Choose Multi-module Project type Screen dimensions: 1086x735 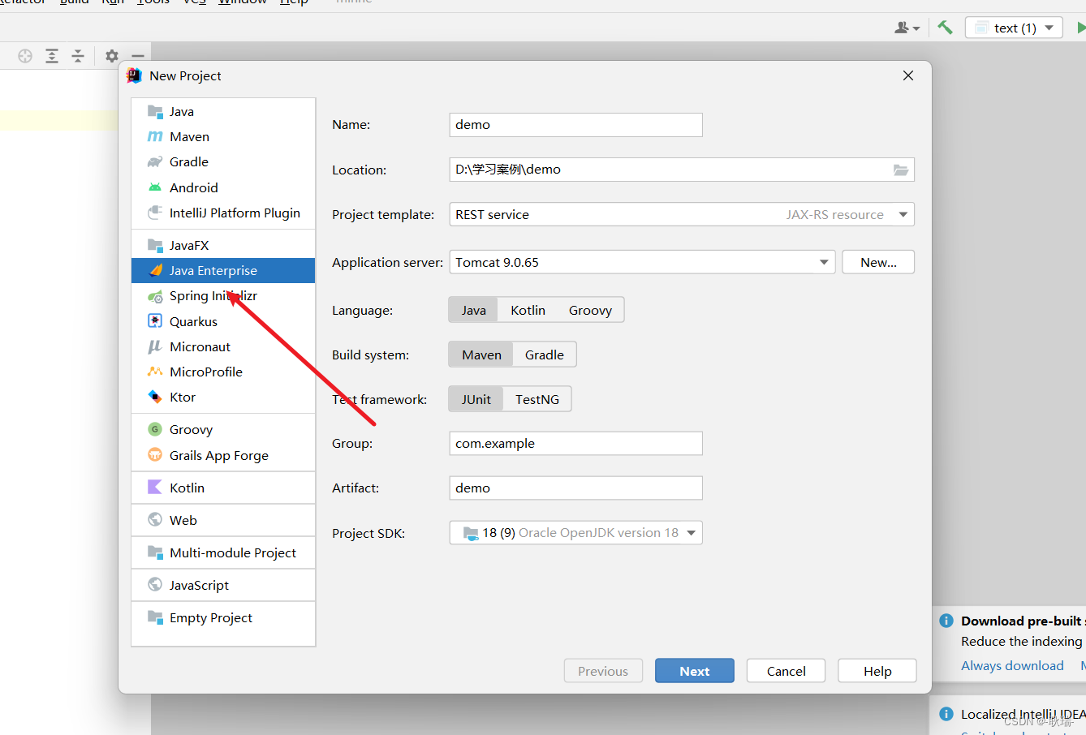point(223,552)
